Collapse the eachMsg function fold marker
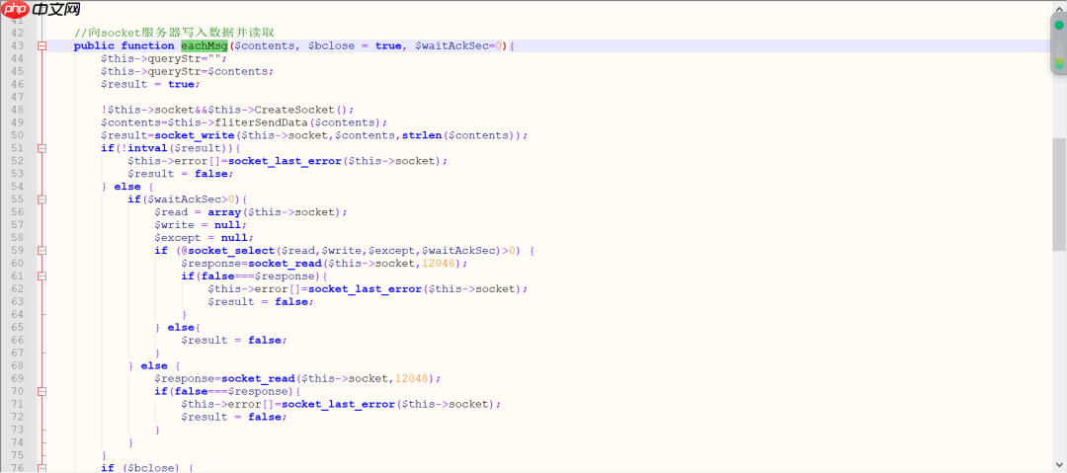The height and width of the screenshot is (473, 1067). 41,45
